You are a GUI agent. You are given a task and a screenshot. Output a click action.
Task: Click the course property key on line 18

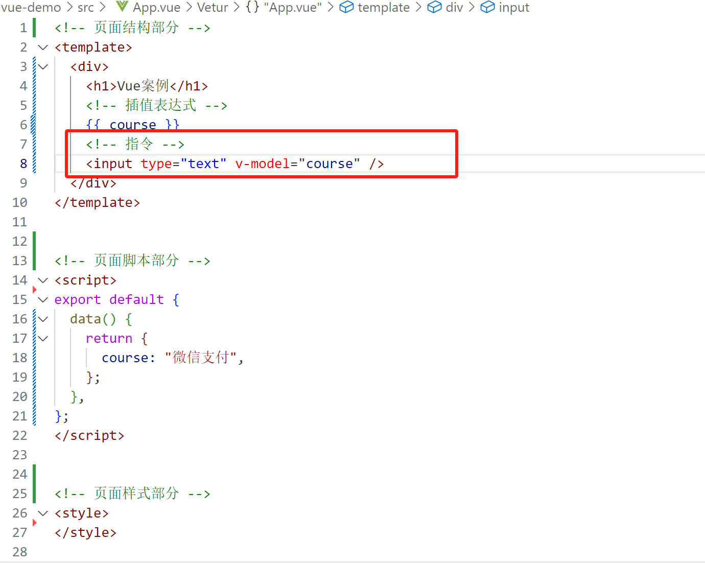point(125,358)
